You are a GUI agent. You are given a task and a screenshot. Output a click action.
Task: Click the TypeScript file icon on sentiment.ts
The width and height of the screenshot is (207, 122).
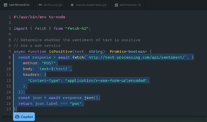click(5, 5)
